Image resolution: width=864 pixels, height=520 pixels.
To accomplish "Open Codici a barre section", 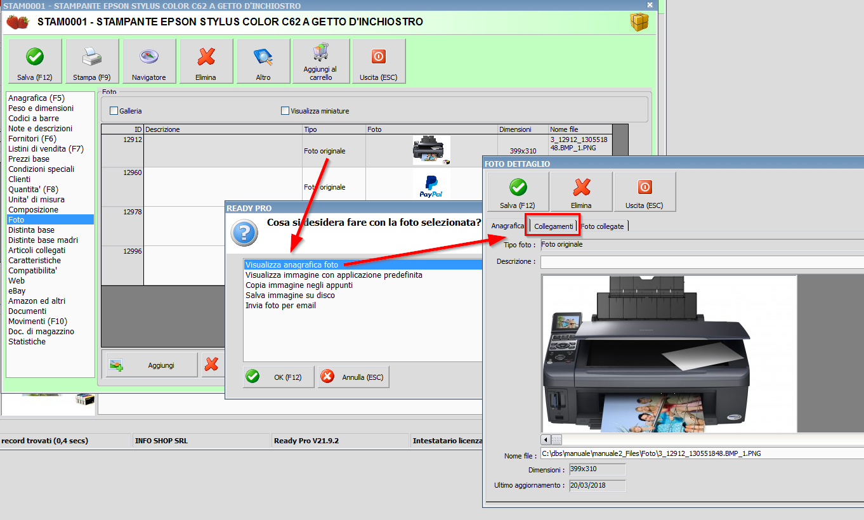I will pos(50,119).
